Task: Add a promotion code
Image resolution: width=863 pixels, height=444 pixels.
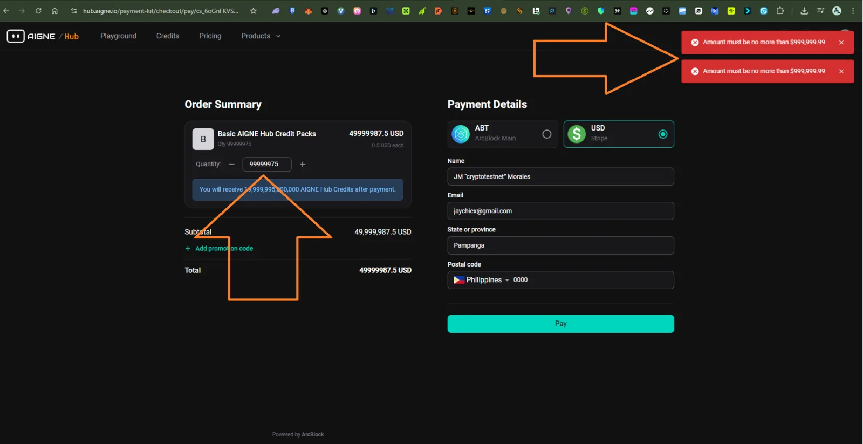Action: coord(219,249)
